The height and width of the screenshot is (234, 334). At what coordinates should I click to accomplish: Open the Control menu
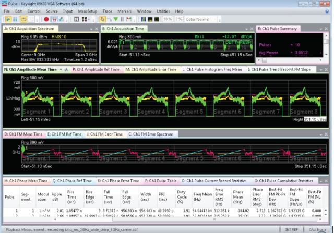pos(34,11)
